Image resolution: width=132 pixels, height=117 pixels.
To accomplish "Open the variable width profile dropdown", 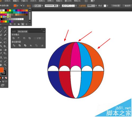I will (59, 6).
